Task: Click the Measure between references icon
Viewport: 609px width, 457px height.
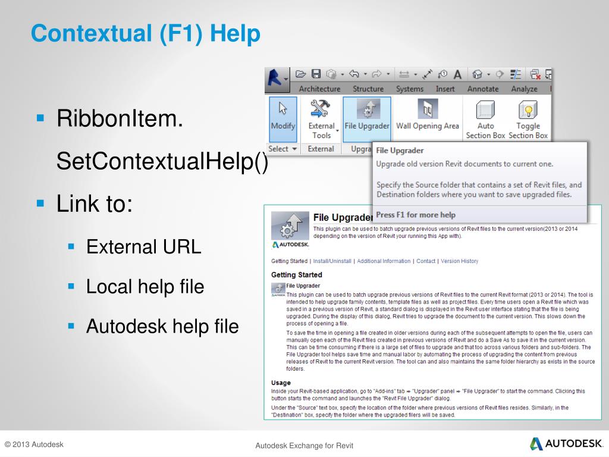Action: [404, 74]
